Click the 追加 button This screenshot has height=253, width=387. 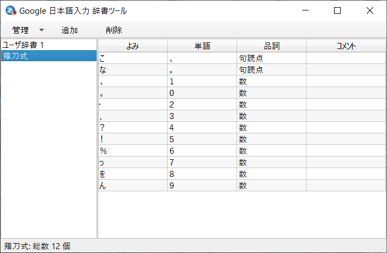(69, 30)
